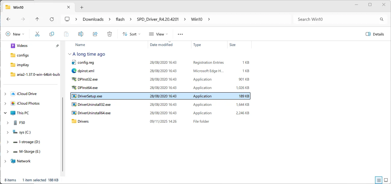Expand the iCloud Drive tree node
The image size is (391, 184).
[5, 94]
